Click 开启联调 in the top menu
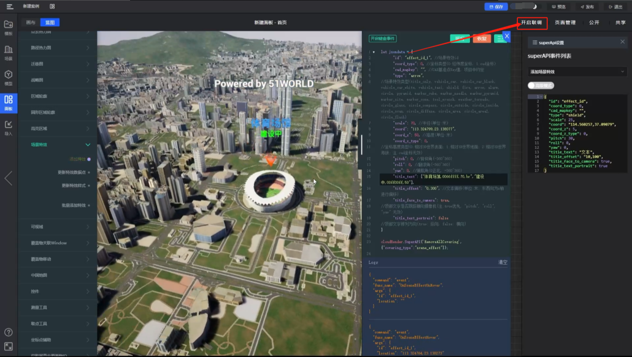The image size is (632, 357). (x=531, y=23)
